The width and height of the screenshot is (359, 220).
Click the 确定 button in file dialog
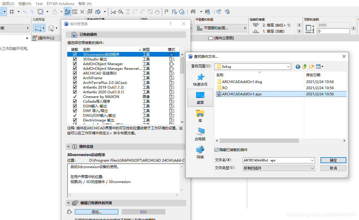point(333,160)
